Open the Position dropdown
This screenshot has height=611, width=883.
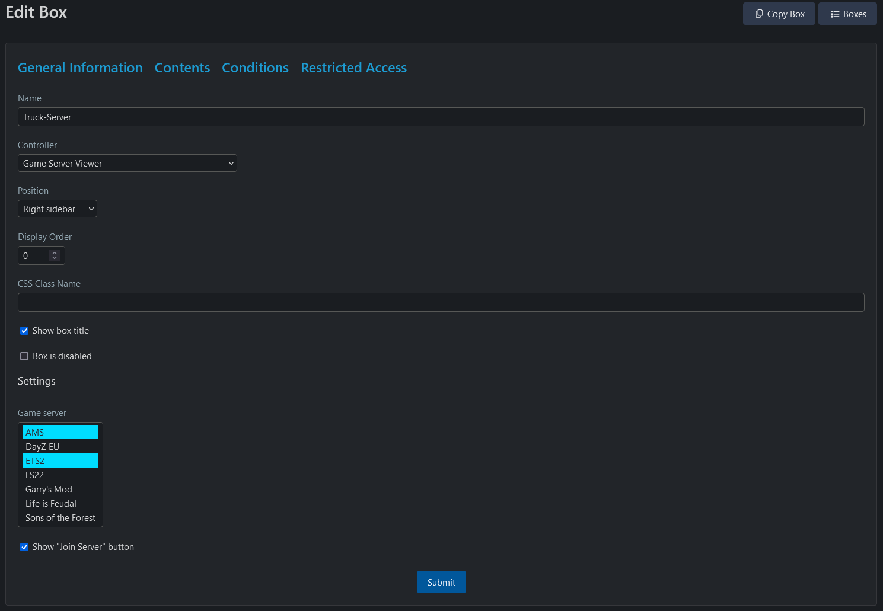pyautogui.click(x=58, y=209)
